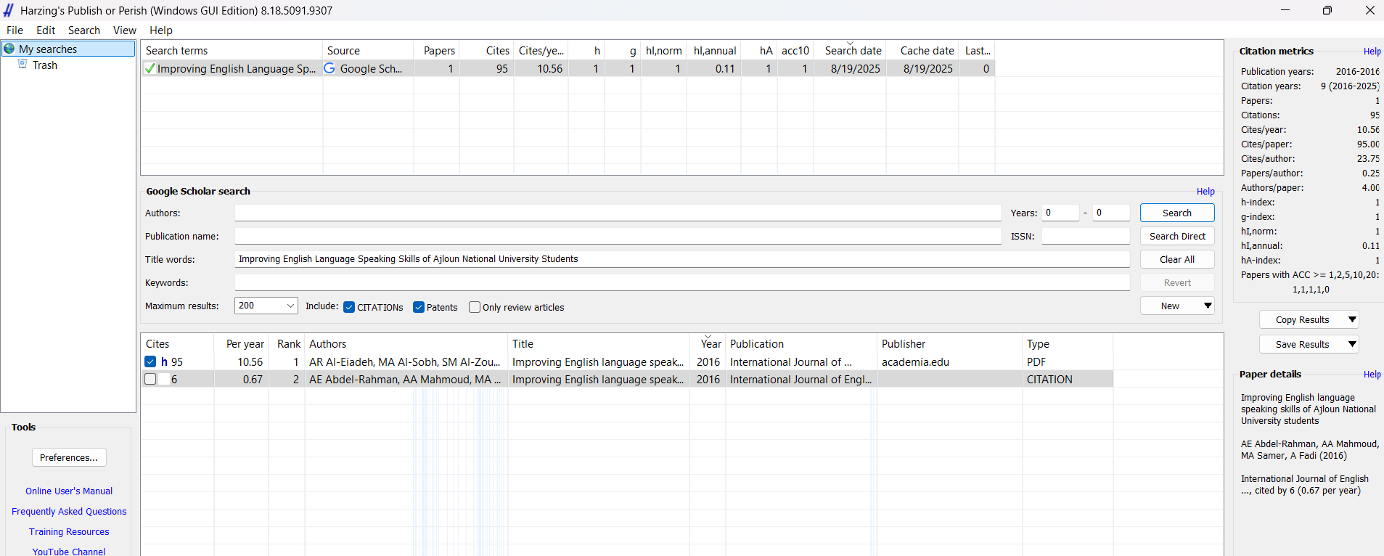Image resolution: width=1384 pixels, height=556 pixels.
Task: Click the Save Results button
Action: [x=1302, y=344]
